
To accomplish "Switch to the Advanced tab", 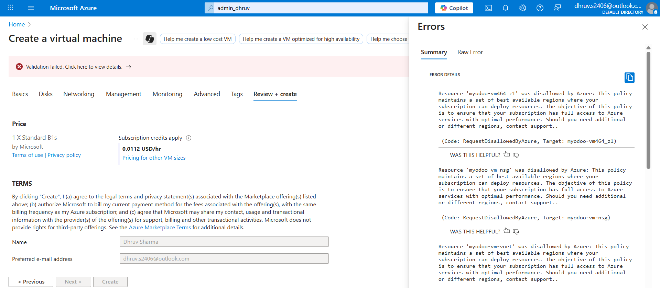I will [207, 94].
